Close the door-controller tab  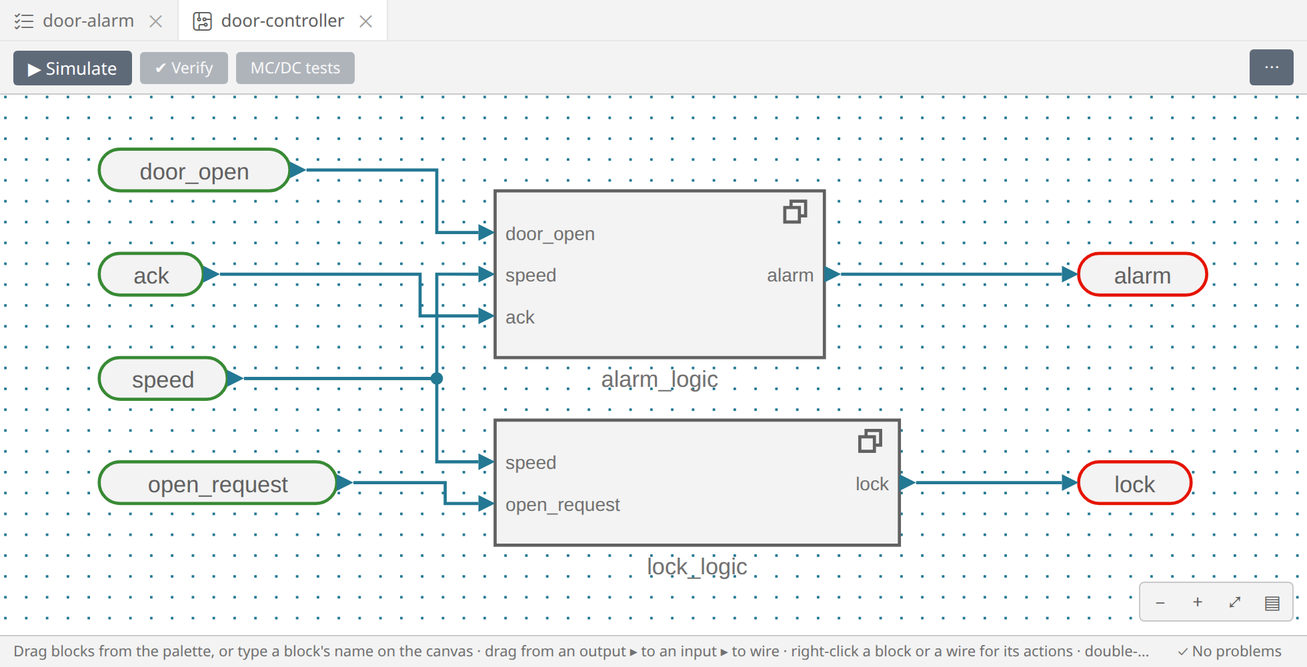point(365,21)
